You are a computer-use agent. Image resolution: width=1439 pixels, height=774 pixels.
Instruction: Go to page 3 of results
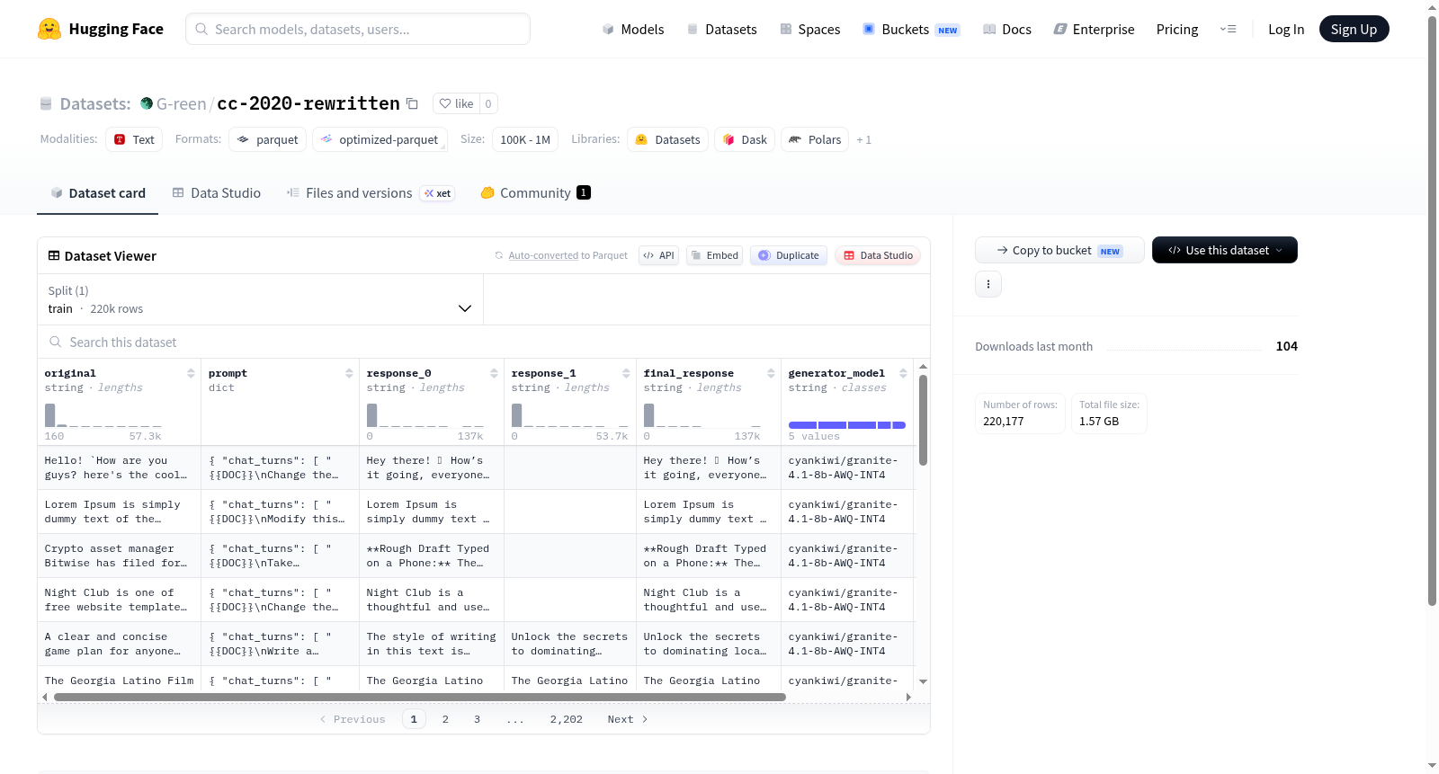tap(477, 719)
